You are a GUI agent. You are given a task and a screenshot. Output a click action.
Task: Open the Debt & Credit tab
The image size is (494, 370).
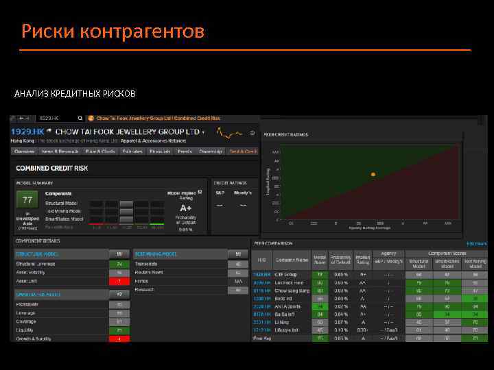(243, 151)
